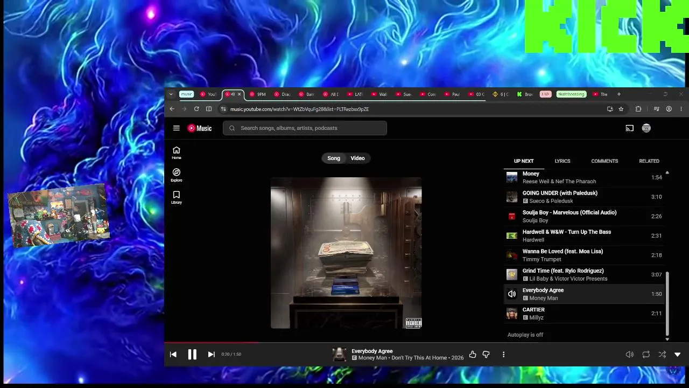
Task: Close the active YouTube Music tab
Action: point(240,94)
